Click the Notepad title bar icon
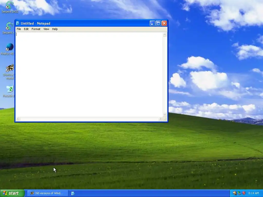The height and width of the screenshot is (197, 263). (18, 23)
